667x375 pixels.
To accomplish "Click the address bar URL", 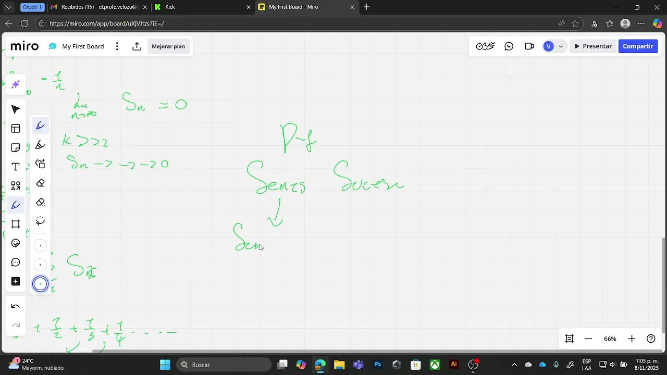I will tap(107, 23).
